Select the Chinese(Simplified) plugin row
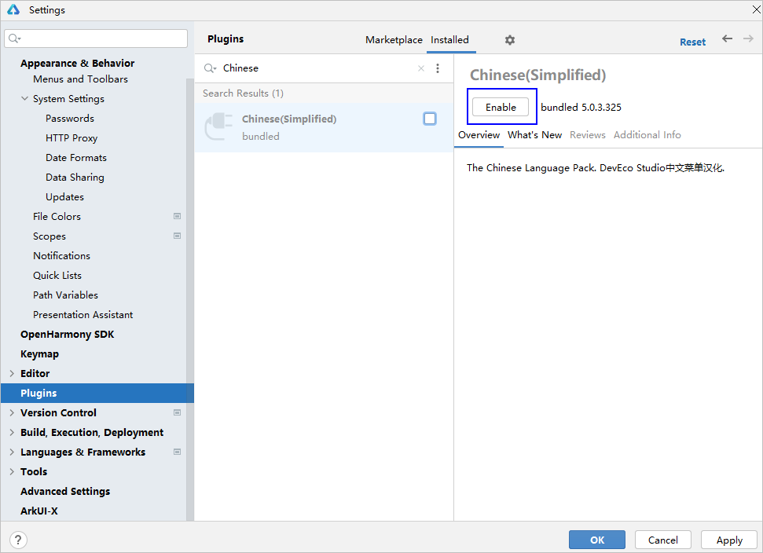The image size is (763, 553). click(324, 127)
